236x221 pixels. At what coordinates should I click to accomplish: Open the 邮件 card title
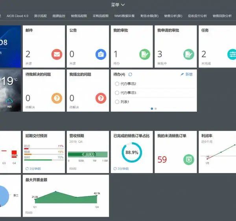click(x=29, y=30)
